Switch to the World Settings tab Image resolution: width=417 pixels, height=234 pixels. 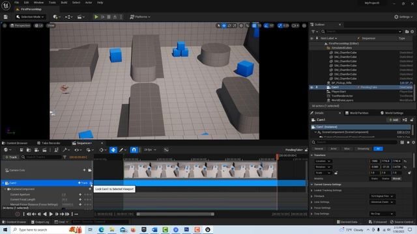coord(392,113)
